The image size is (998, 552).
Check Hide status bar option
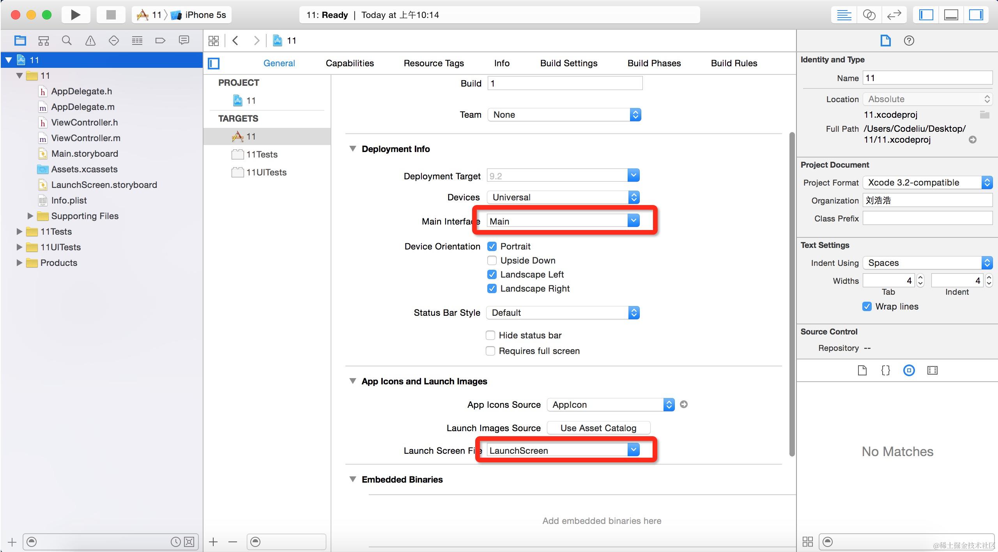pos(490,335)
